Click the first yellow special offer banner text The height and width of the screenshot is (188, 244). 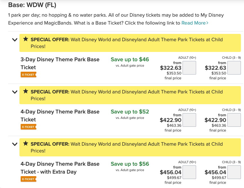pos(127,43)
